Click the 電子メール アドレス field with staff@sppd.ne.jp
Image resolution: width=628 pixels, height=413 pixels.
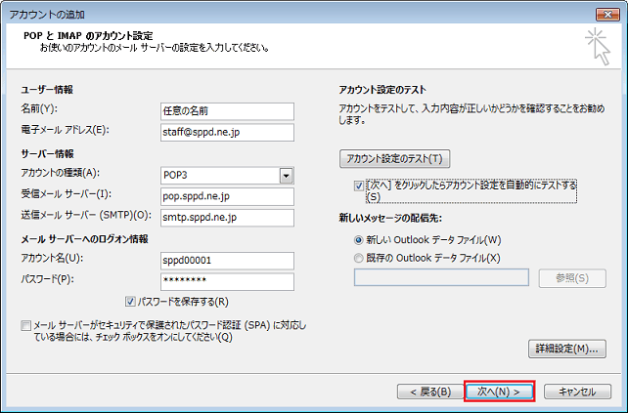(227, 133)
